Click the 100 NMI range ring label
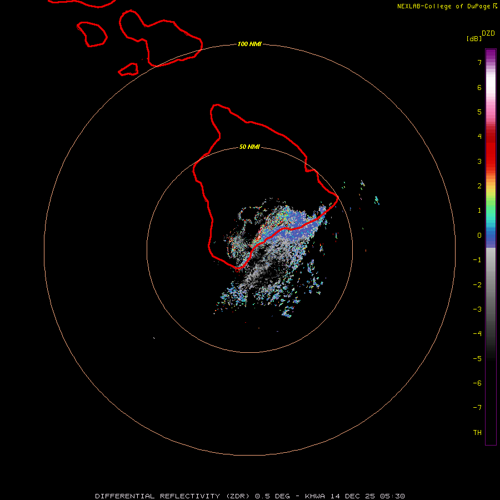 tap(249, 44)
